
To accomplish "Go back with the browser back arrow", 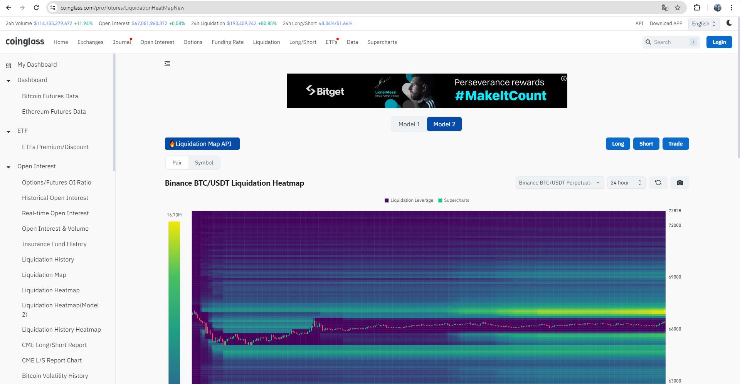I will pyautogui.click(x=8, y=8).
